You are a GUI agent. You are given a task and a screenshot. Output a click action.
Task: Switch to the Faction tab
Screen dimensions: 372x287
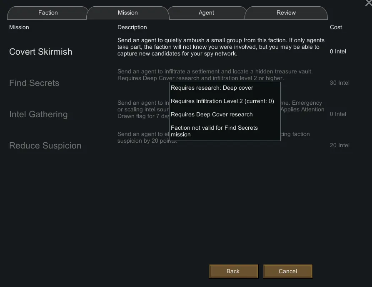tap(48, 13)
